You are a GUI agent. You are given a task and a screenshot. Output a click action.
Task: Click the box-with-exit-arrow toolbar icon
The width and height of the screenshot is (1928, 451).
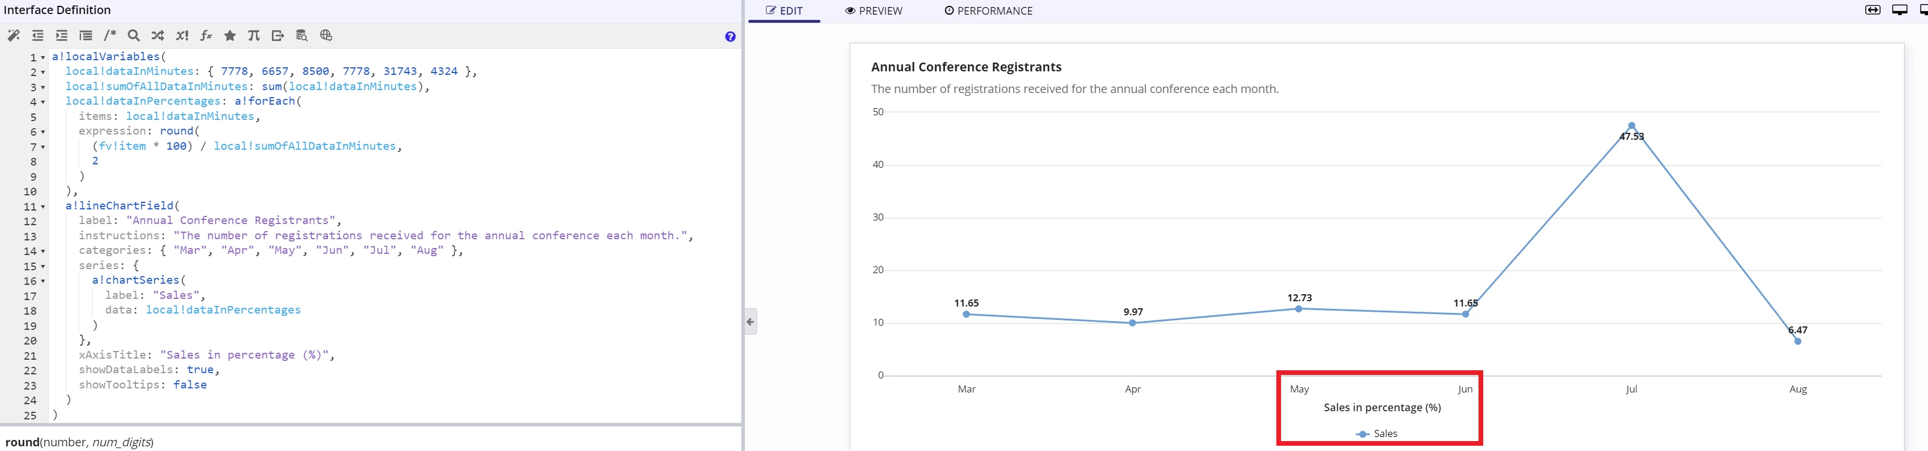pos(278,36)
